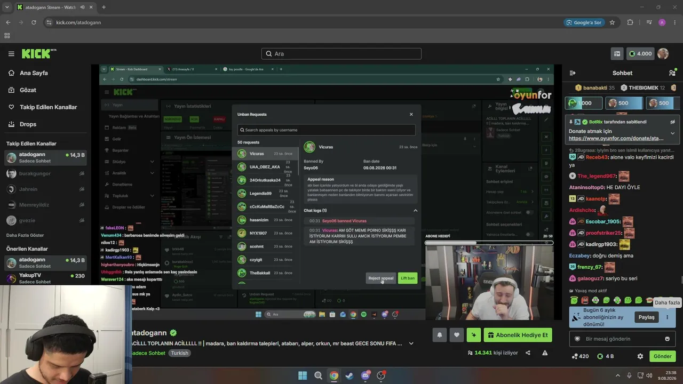Click the Kick logo
This screenshot has width=683, height=384.
pyautogui.click(x=38, y=53)
